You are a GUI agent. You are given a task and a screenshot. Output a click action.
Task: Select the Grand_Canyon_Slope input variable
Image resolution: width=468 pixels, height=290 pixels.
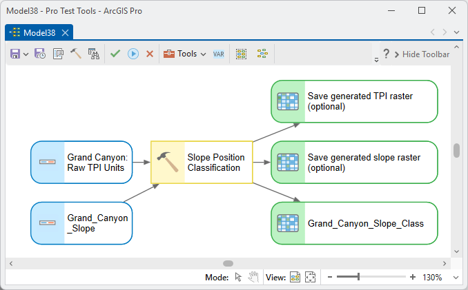[81, 223]
